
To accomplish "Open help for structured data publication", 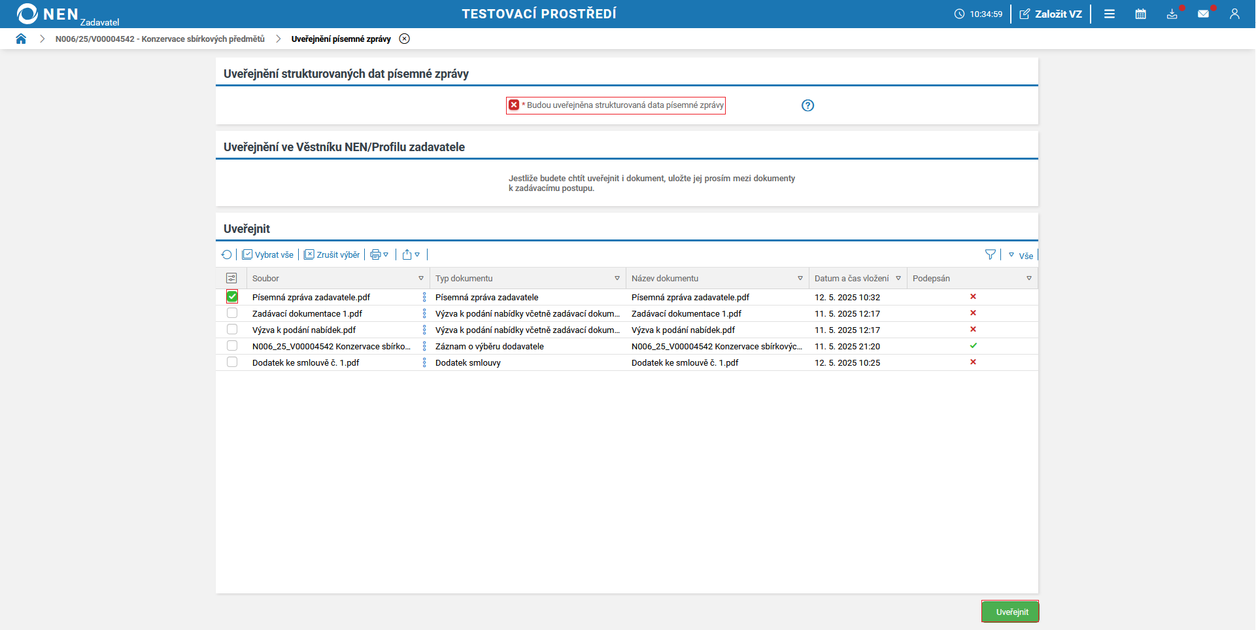I will tap(808, 105).
